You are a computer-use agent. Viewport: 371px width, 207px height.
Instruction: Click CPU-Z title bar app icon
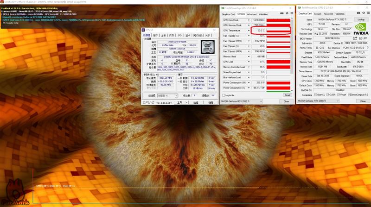143,30
